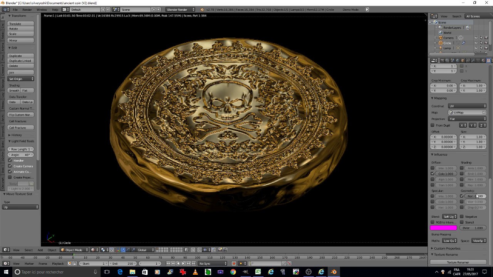Screen dimensions: 493x277
Task: Hide the Circle object via eye icon
Action: [476, 43]
